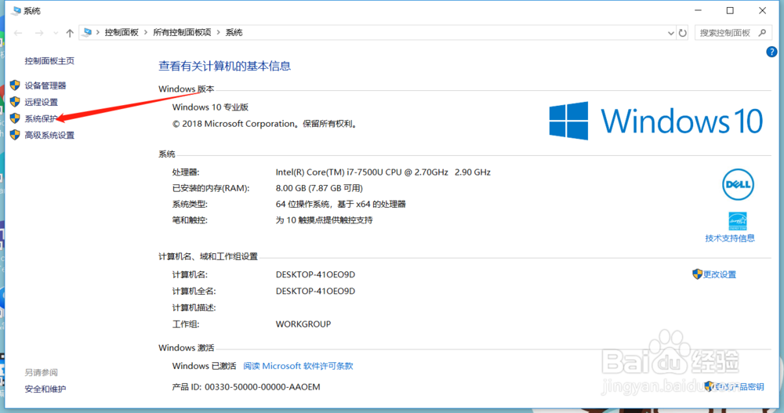Click 更改设置 link
This screenshot has width=784, height=413.
(720, 274)
